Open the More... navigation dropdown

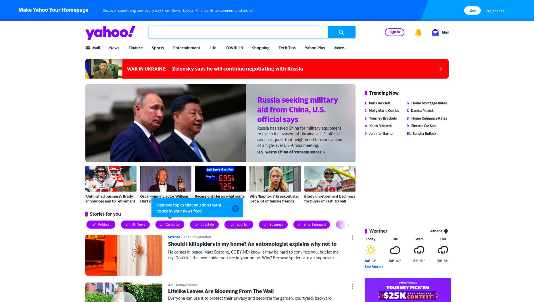[341, 48]
